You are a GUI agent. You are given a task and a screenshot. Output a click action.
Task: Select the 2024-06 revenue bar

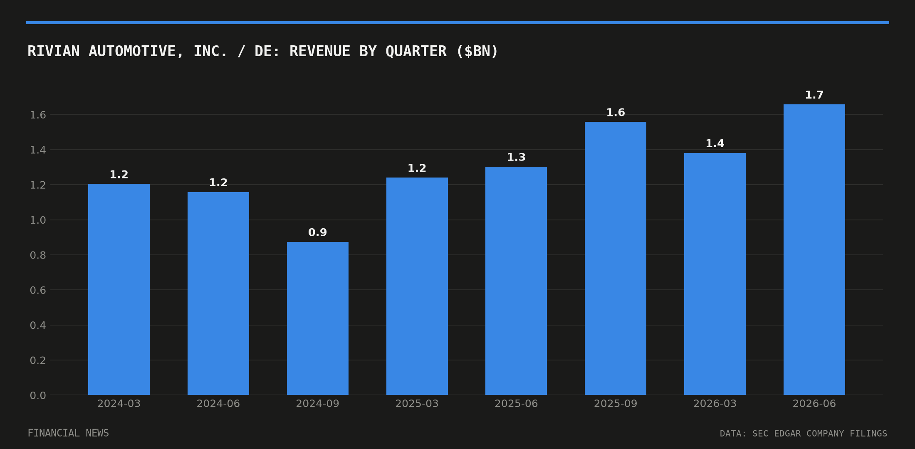pyautogui.click(x=218, y=294)
